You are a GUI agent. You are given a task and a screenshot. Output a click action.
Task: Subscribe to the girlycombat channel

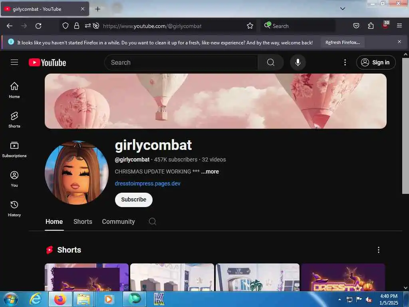tap(133, 200)
